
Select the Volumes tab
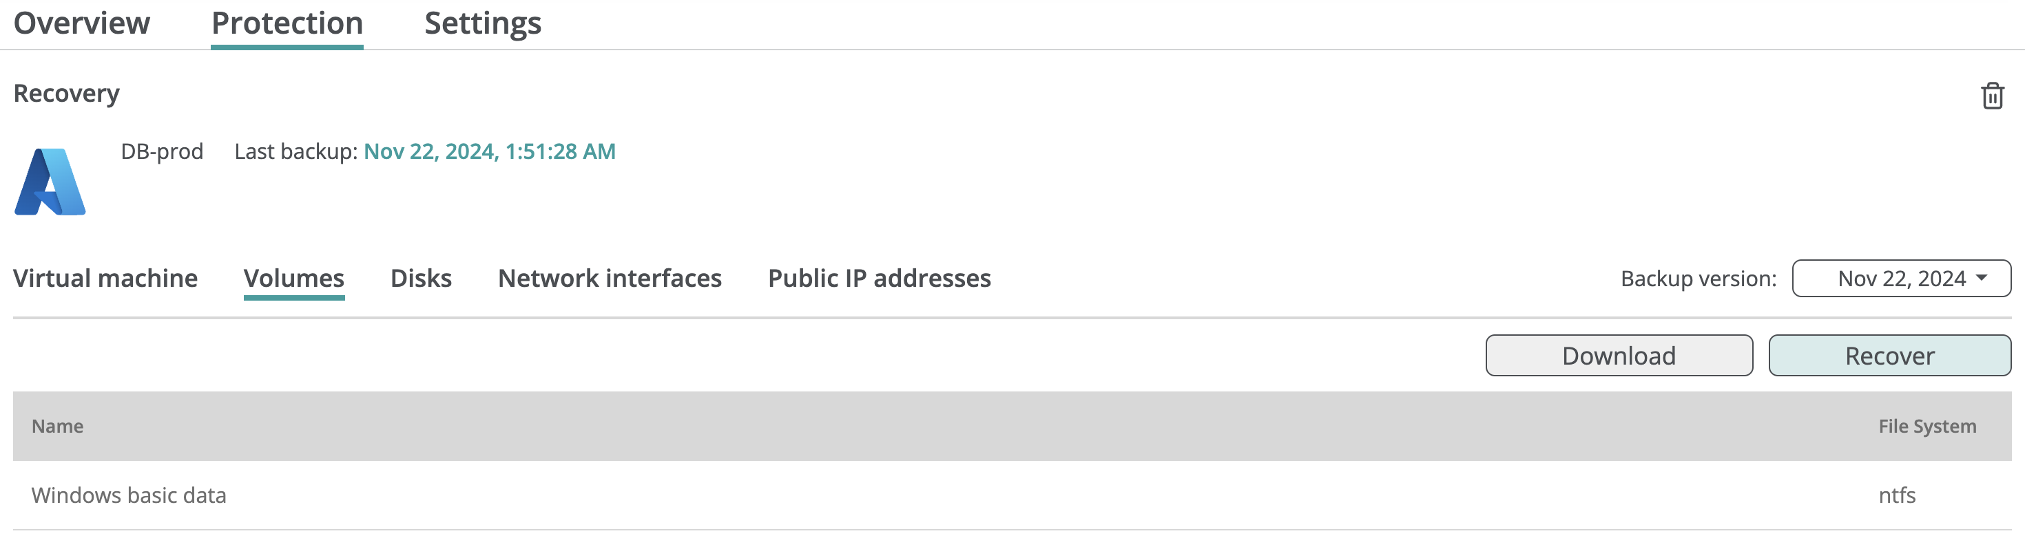[x=294, y=279]
